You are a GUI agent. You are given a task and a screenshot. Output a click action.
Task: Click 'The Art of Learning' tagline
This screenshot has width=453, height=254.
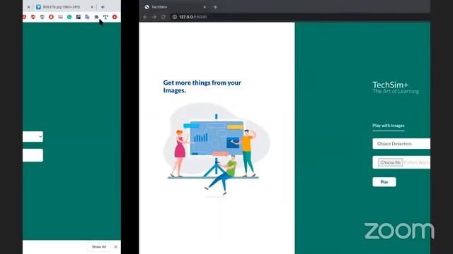tap(396, 91)
